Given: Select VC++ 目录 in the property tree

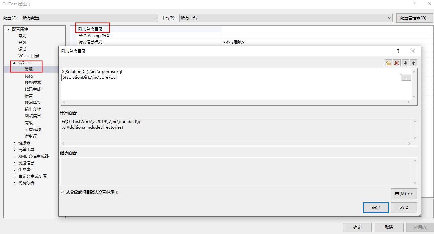Looking at the screenshot, I should [x=29, y=56].
